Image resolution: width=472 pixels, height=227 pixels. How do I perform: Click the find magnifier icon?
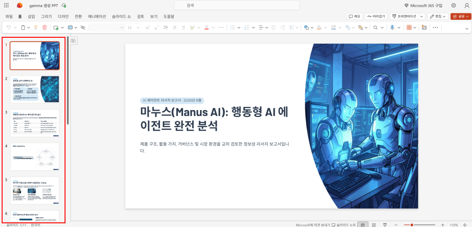(x=375, y=27)
